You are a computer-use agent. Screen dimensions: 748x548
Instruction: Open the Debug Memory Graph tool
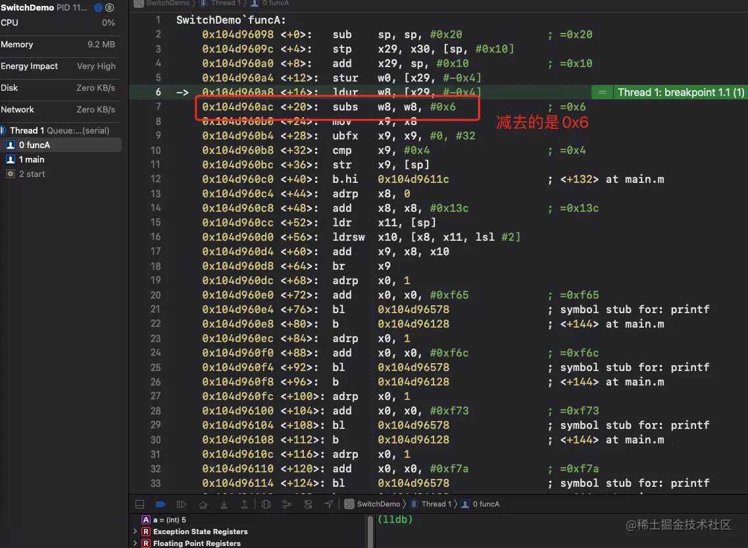287,504
